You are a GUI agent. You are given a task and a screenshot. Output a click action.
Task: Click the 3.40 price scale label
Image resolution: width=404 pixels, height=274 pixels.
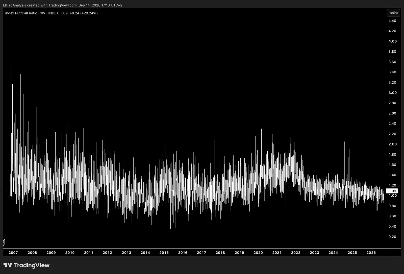click(392, 72)
